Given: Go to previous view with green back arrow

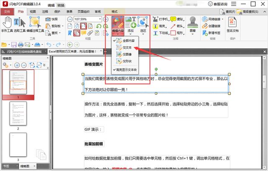Looking at the screenshot, I should (x=70, y=45).
